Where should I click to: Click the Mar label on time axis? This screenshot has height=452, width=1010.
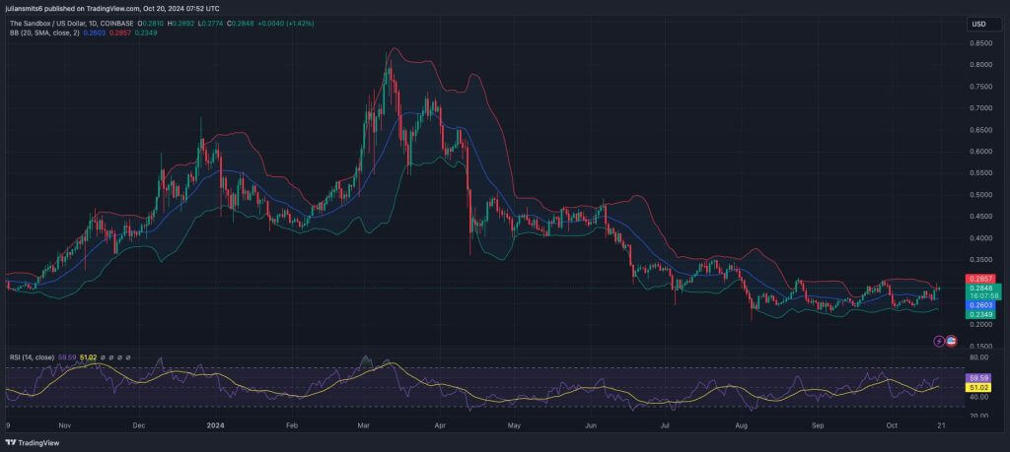(365, 425)
